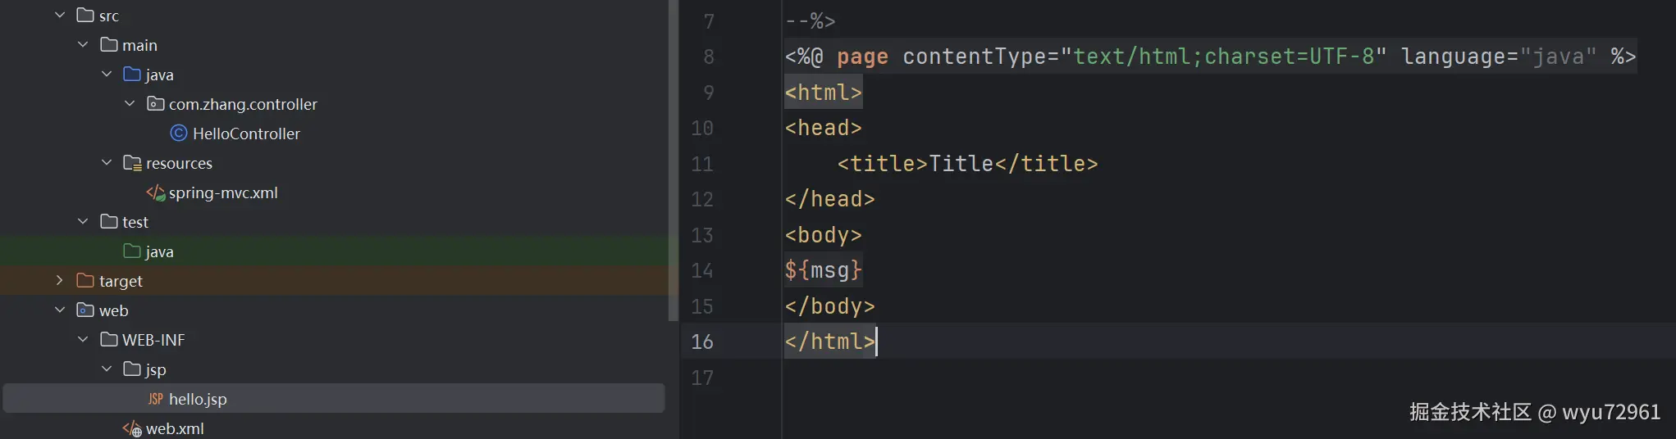The height and width of the screenshot is (439, 1676).
Task: Click the ${msg} expression in the editor
Action: pyautogui.click(x=823, y=270)
